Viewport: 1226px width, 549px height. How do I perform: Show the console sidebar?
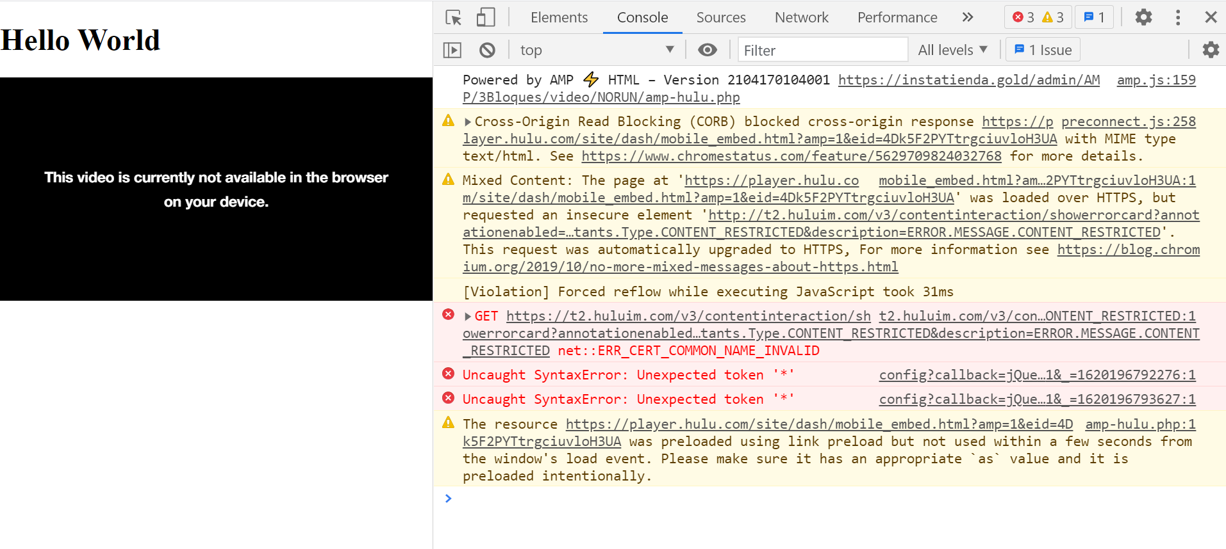click(x=452, y=50)
